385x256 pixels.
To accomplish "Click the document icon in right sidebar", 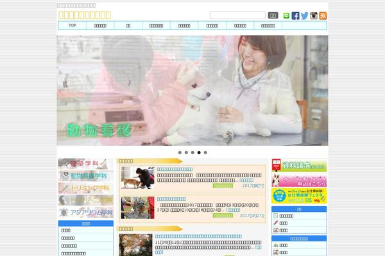I will point(276,216).
